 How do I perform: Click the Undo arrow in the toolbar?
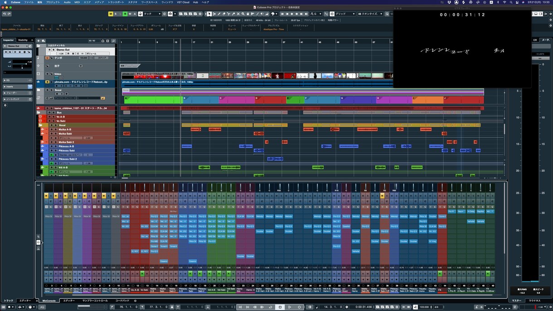pos(4,14)
